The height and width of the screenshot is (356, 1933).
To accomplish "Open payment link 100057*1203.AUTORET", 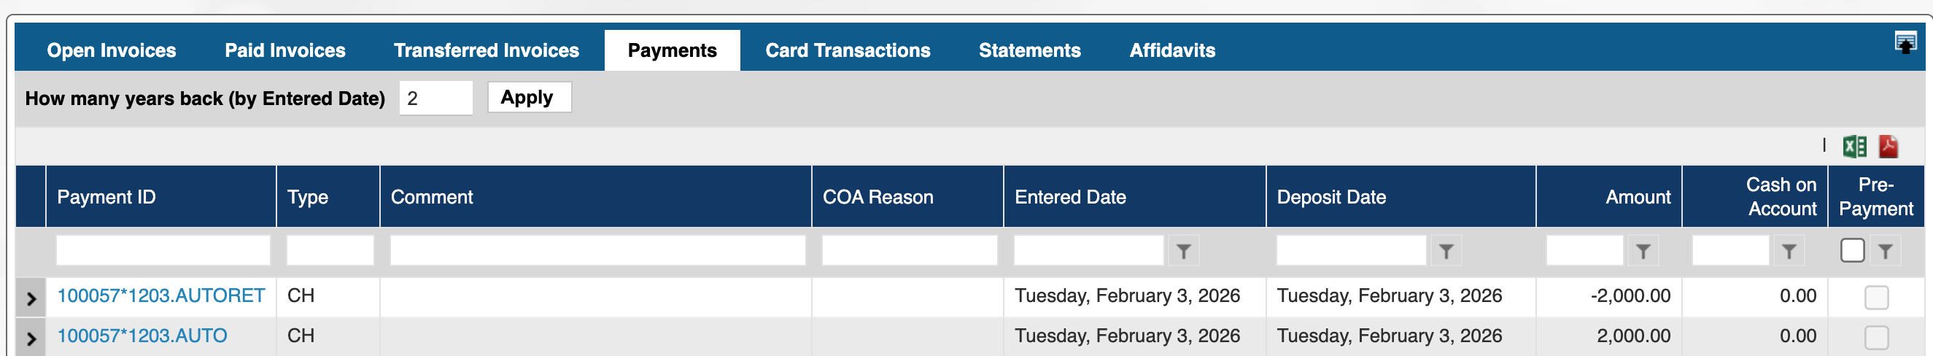I will (161, 296).
